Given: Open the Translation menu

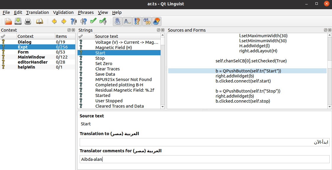Looking at the screenshot, I should pos(38,12).
